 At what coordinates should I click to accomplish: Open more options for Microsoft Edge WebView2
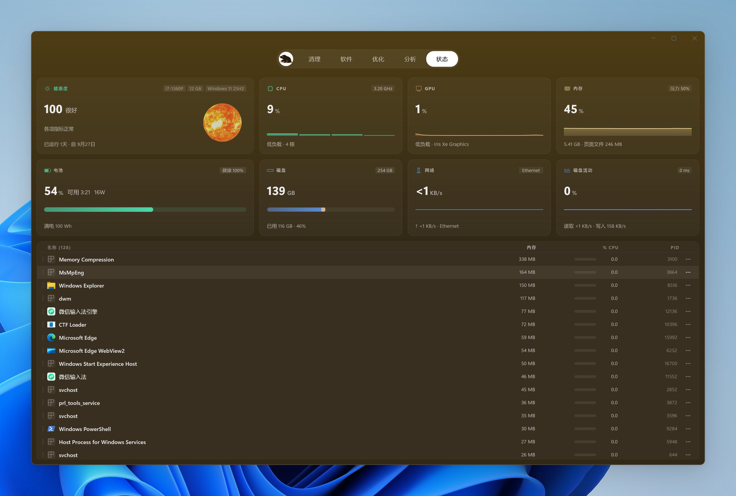(x=688, y=350)
